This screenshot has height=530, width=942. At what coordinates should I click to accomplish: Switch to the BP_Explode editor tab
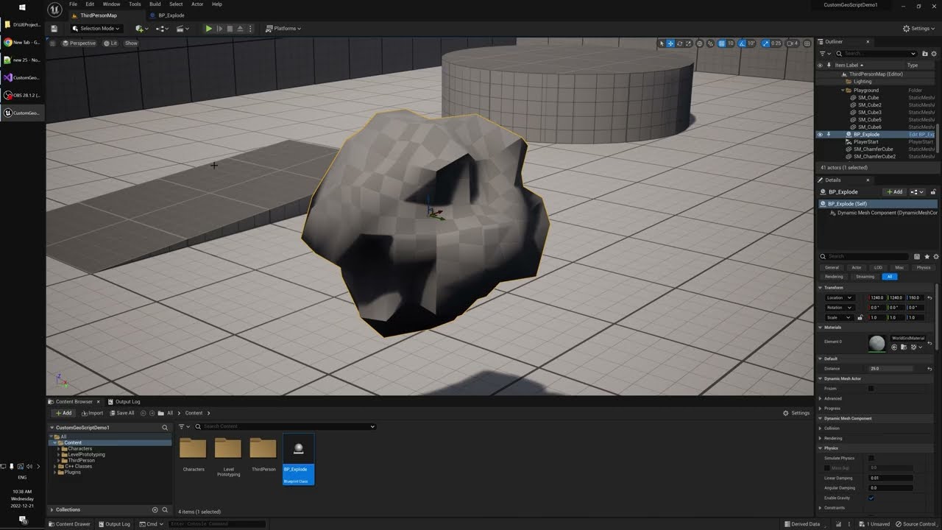pos(171,15)
